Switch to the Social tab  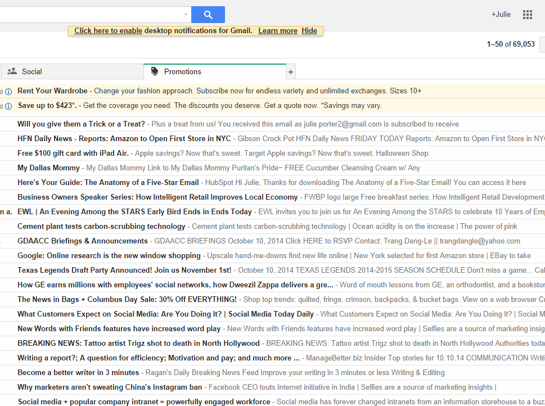pyautogui.click(x=73, y=71)
